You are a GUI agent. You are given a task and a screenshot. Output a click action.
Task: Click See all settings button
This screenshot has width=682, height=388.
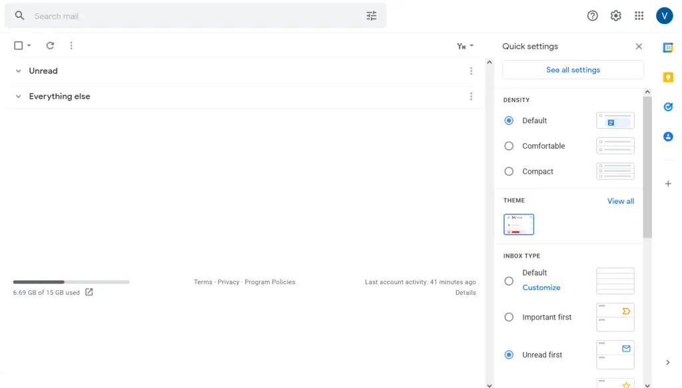tap(573, 70)
